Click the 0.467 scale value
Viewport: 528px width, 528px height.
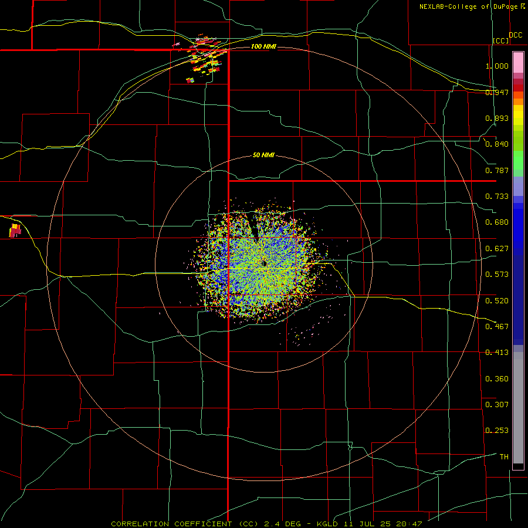(x=497, y=327)
